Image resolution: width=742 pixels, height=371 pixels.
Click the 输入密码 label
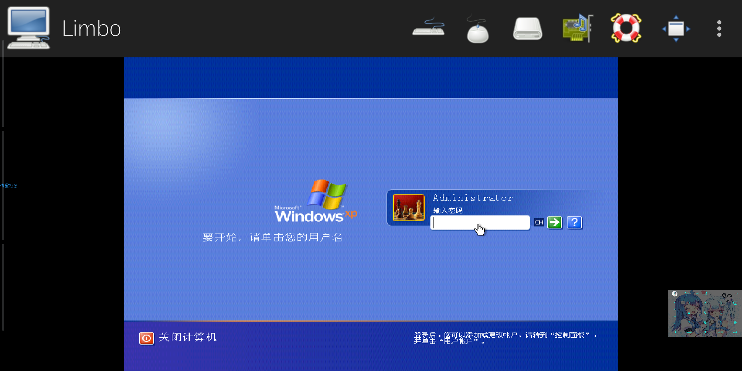pos(448,211)
